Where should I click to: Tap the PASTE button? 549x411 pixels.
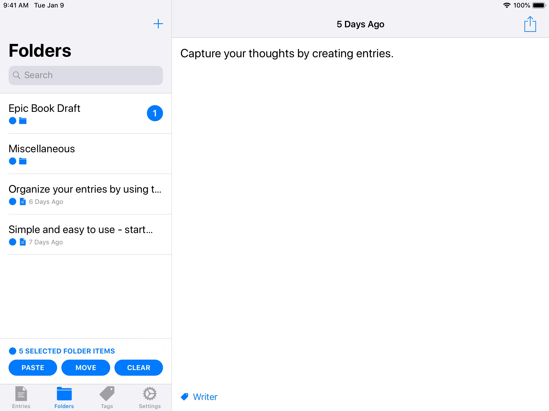pos(32,367)
